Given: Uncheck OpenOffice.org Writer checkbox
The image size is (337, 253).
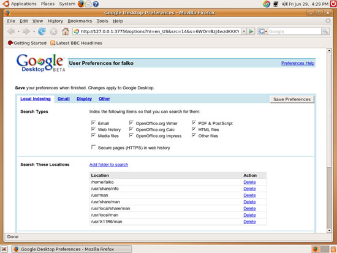Looking at the screenshot, I should pos(131,123).
